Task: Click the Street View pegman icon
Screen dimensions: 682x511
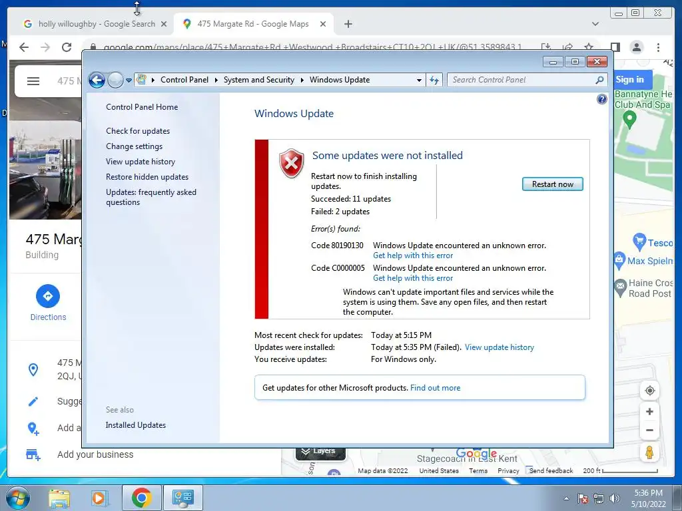Action: (x=649, y=452)
